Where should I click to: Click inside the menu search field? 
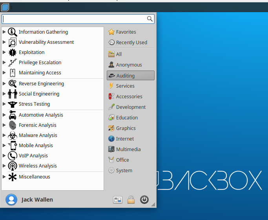[75, 19]
